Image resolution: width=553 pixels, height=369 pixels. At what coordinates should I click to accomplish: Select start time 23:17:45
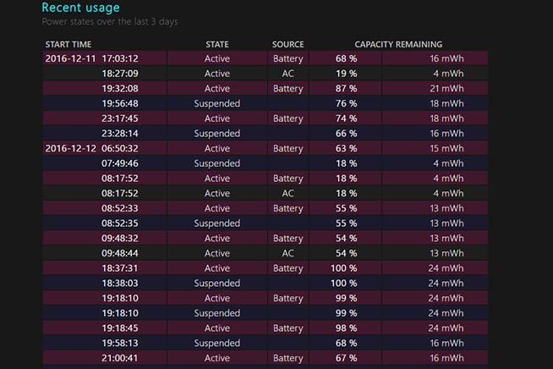[x=120, y=118]
